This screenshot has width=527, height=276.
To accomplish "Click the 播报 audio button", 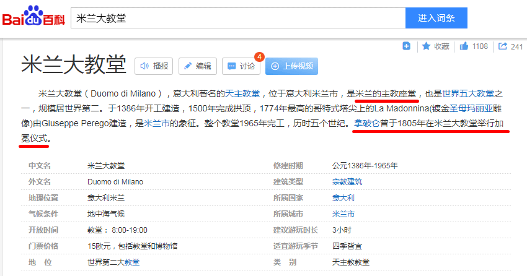I will 154,66.
